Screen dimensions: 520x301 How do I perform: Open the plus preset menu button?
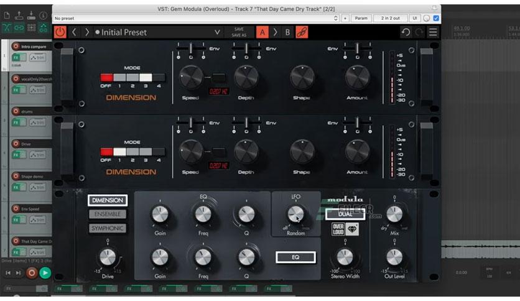[345, 18]
